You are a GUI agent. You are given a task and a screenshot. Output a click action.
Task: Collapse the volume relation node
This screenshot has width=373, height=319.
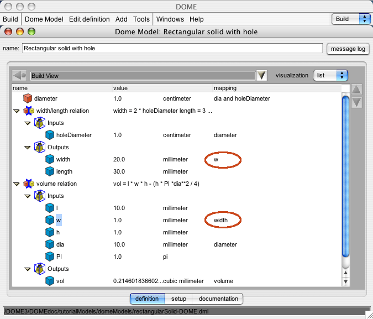(x=16, y=184)
